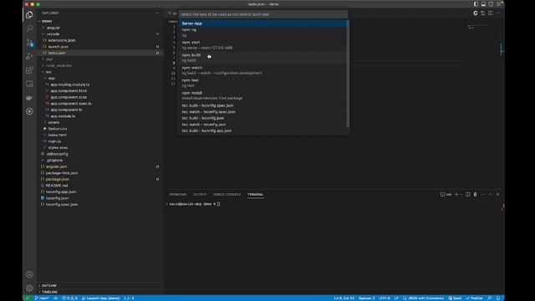
Task: Open the new-terminal launch profile dropdown arrow
Action: pos(461,195)
